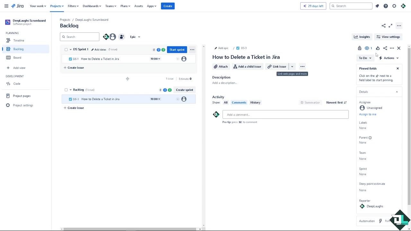This screenshot has height=231, width=411.
Task: Open more content options beside Link issue
Action: coord(302,66)
